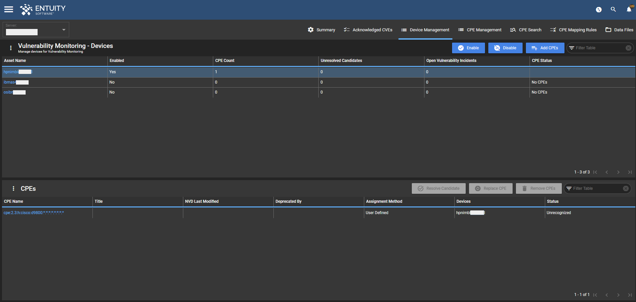Click the Add CPEs button
The image size is (636, 302).
click(545, 48)
